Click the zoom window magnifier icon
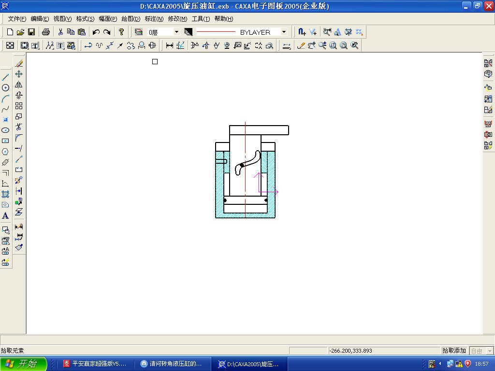The image size is (495, 371). [x=333, y=45]
